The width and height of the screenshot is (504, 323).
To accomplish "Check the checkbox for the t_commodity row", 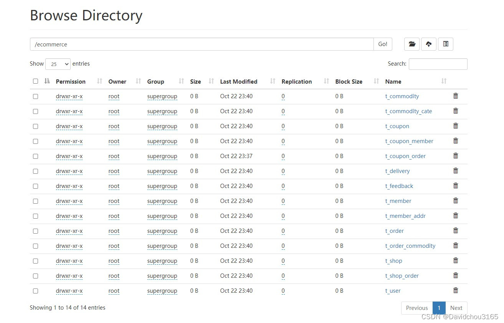I will (x=35, y=96).
